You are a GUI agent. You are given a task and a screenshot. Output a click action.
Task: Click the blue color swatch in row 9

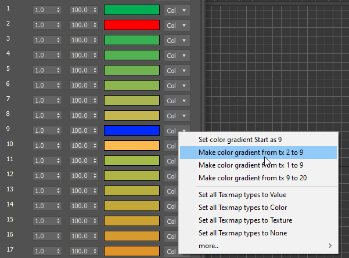point(131,130)
